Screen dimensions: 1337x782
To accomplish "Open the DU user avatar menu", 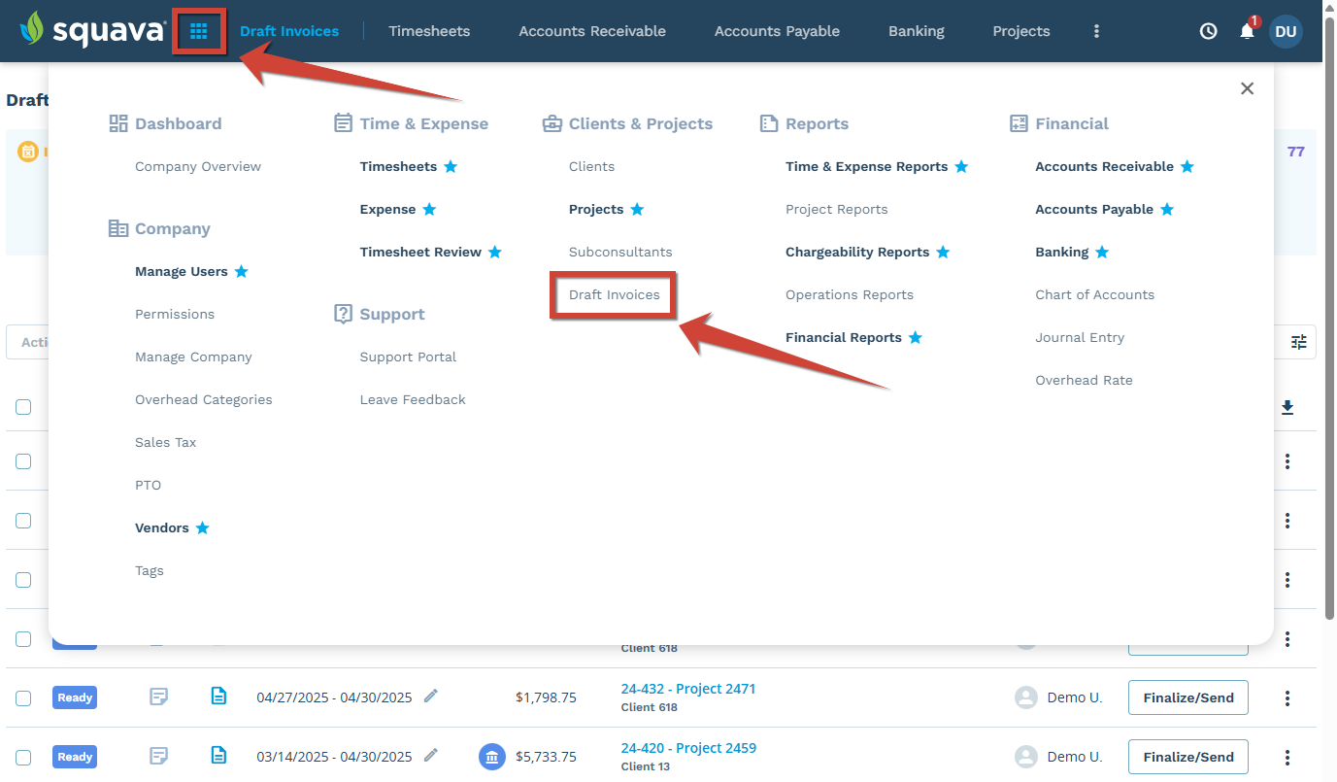I will pyautogui.click(x=1286, y=31).
